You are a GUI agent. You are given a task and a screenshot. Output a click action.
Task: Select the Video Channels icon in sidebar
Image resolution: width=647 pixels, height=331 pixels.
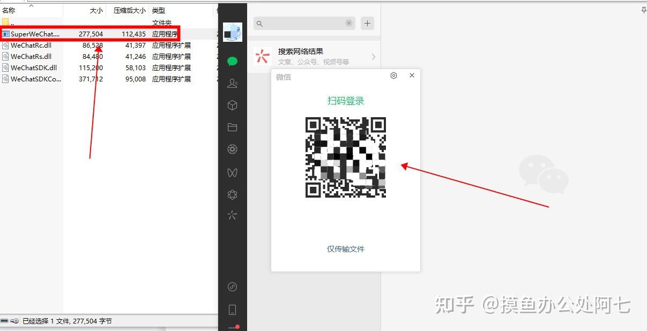click(232, 172)
